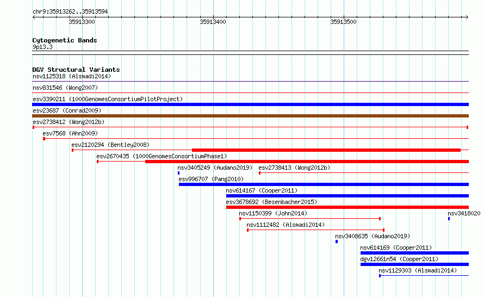The width and height of the screenshot is (484, 297).
Task: Click the thick red esv2670435 bar
Action: click(307, 162)
